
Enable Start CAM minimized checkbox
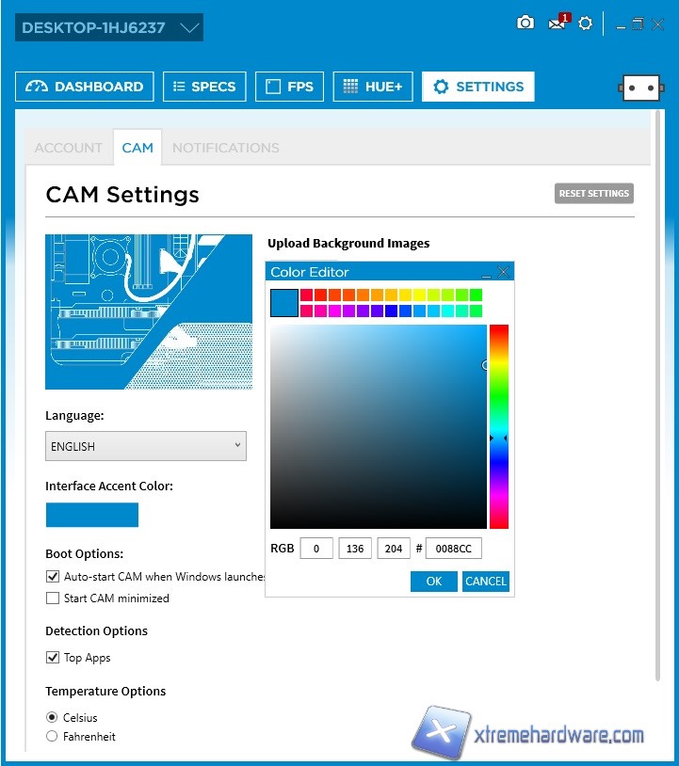pyautogui.click(x=53, y=598)
